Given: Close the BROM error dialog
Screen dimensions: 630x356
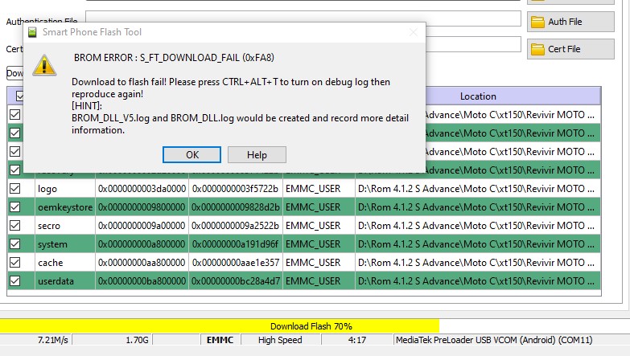Looking at the screenshot, I should pos(413,32).
